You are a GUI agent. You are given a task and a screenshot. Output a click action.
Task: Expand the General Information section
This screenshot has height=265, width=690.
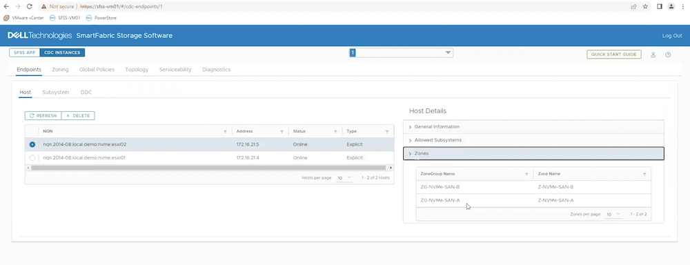pyautogui.click(x=533, y=127)
